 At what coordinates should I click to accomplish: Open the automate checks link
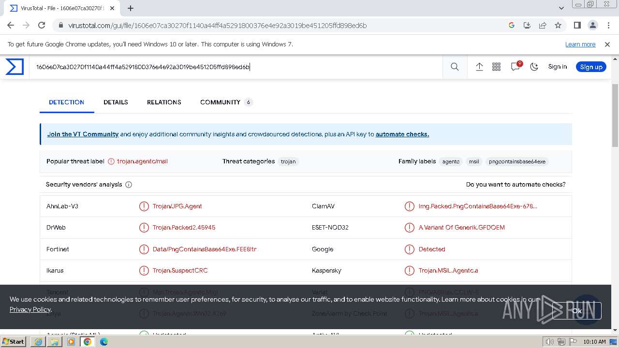tap(402, 134)
